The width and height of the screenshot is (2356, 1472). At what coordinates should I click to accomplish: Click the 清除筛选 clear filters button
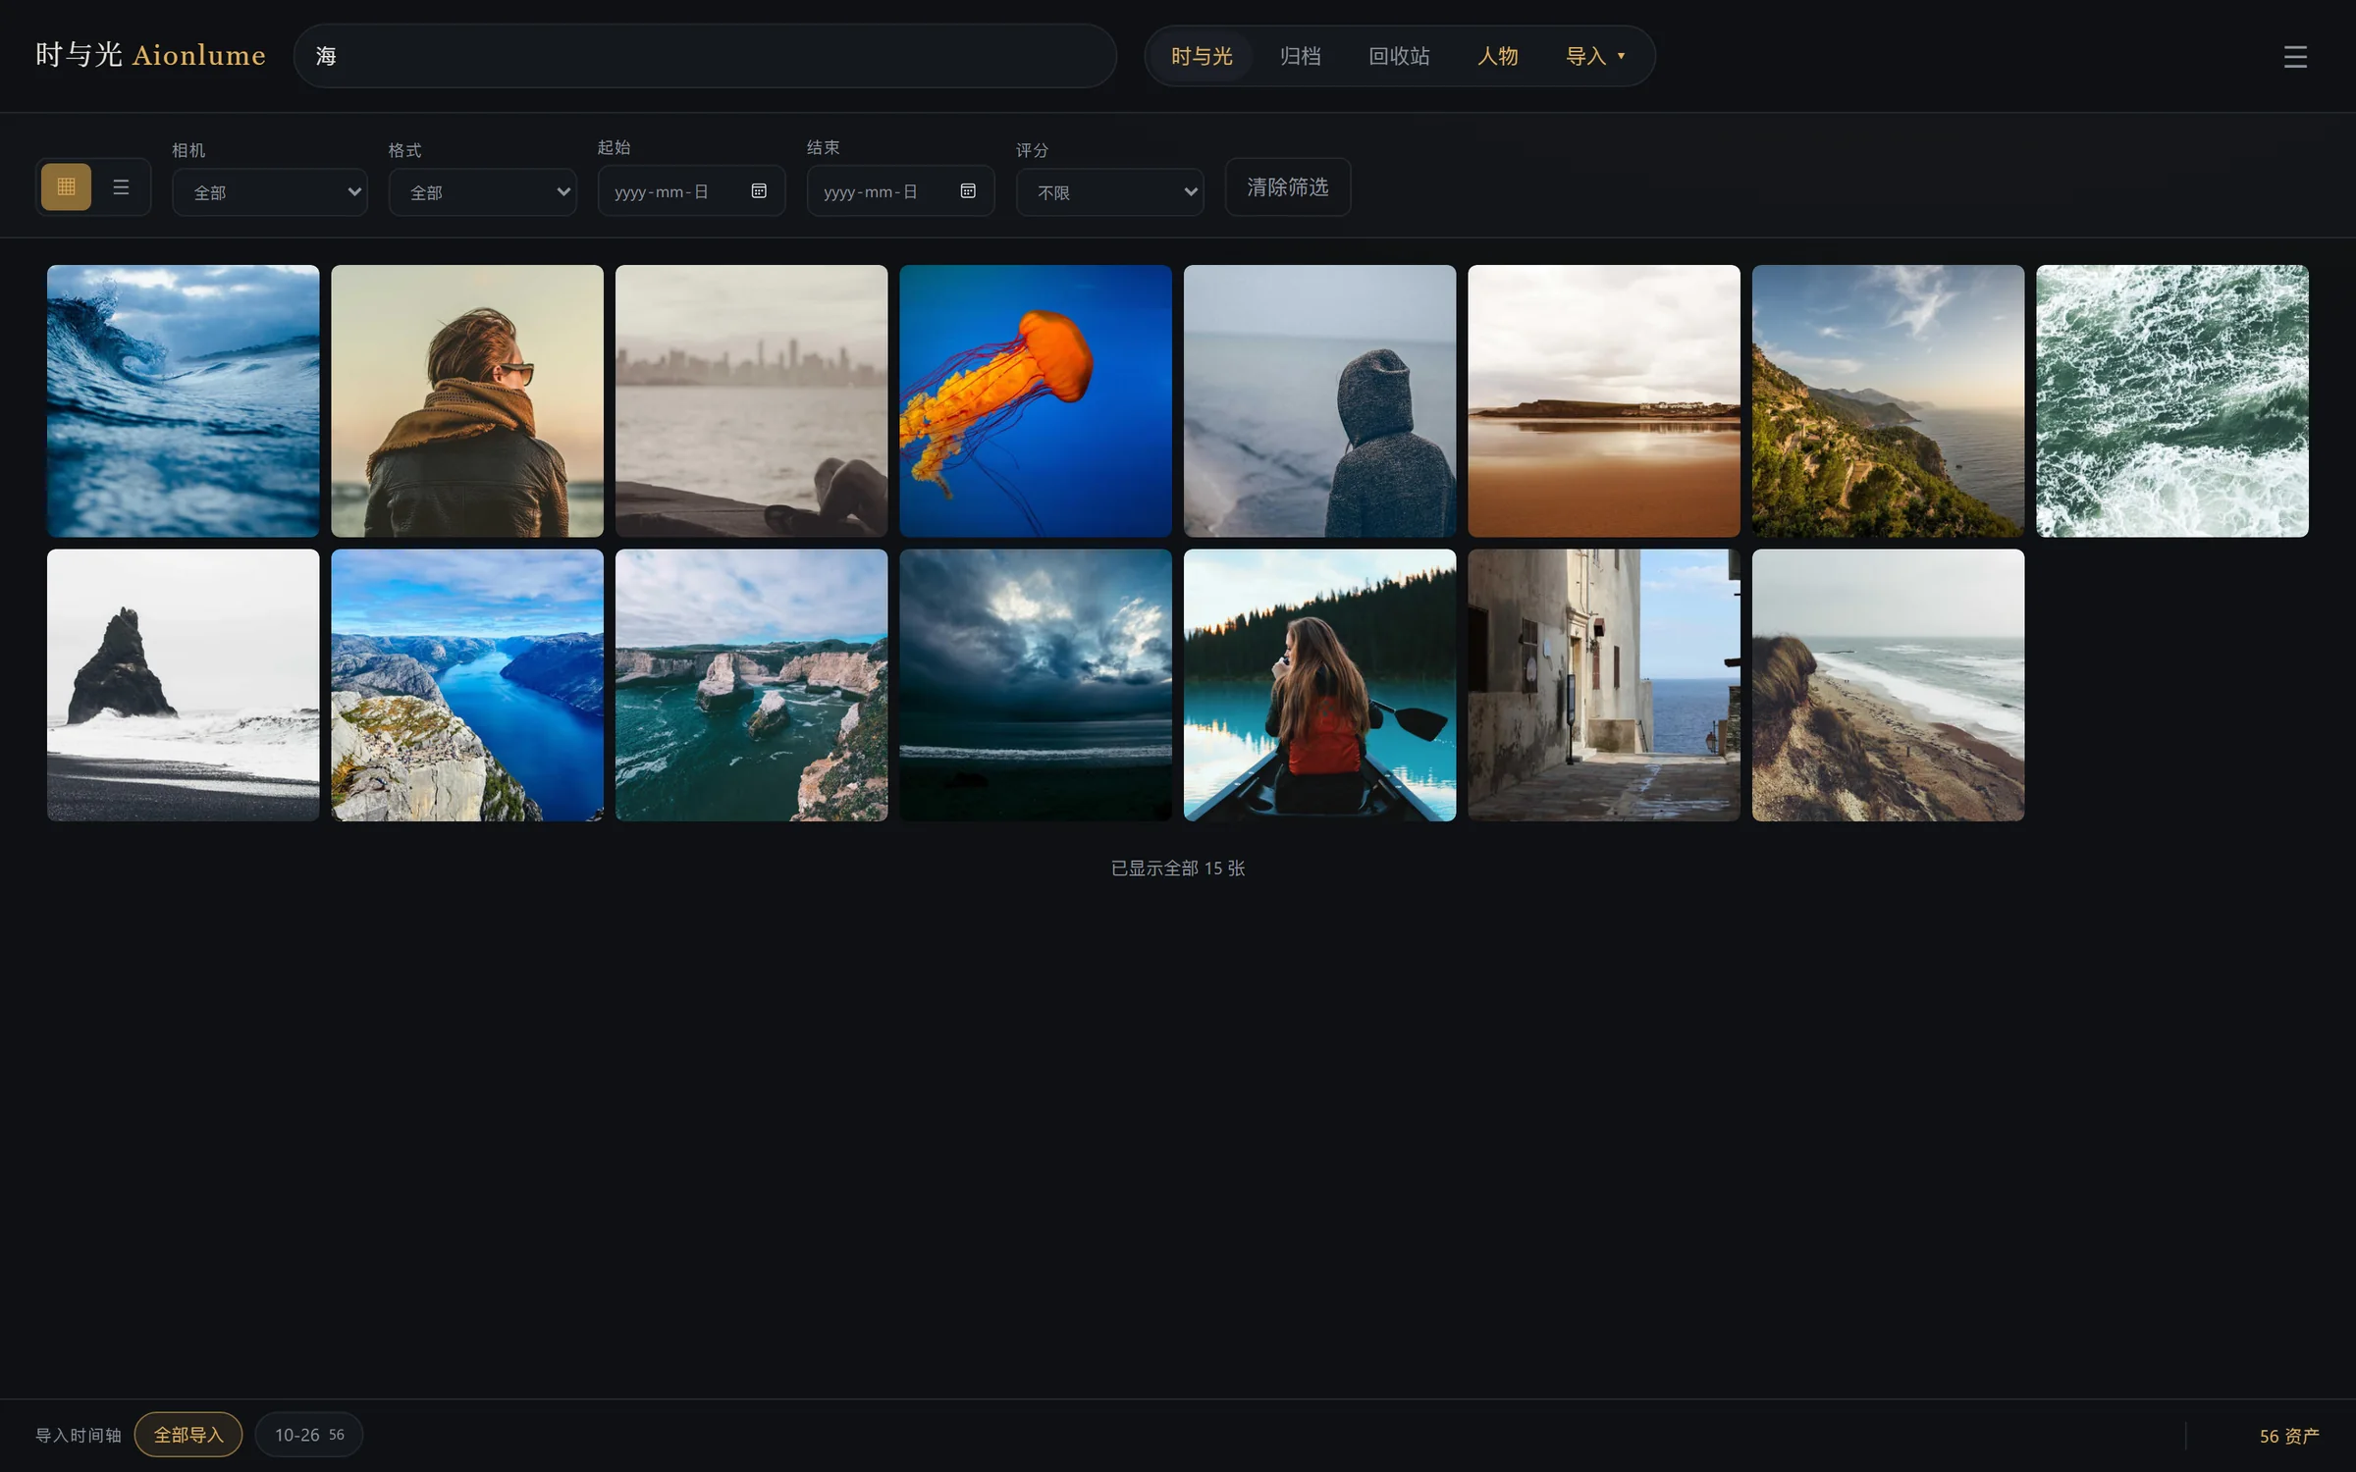pyautogui.click(x=1288, y=186)
